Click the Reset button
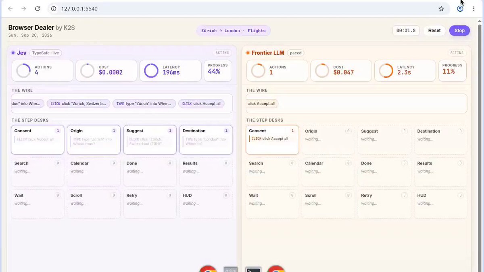This screenshot has width=484, height=272. pyautogui.click(x=434, y=31)
